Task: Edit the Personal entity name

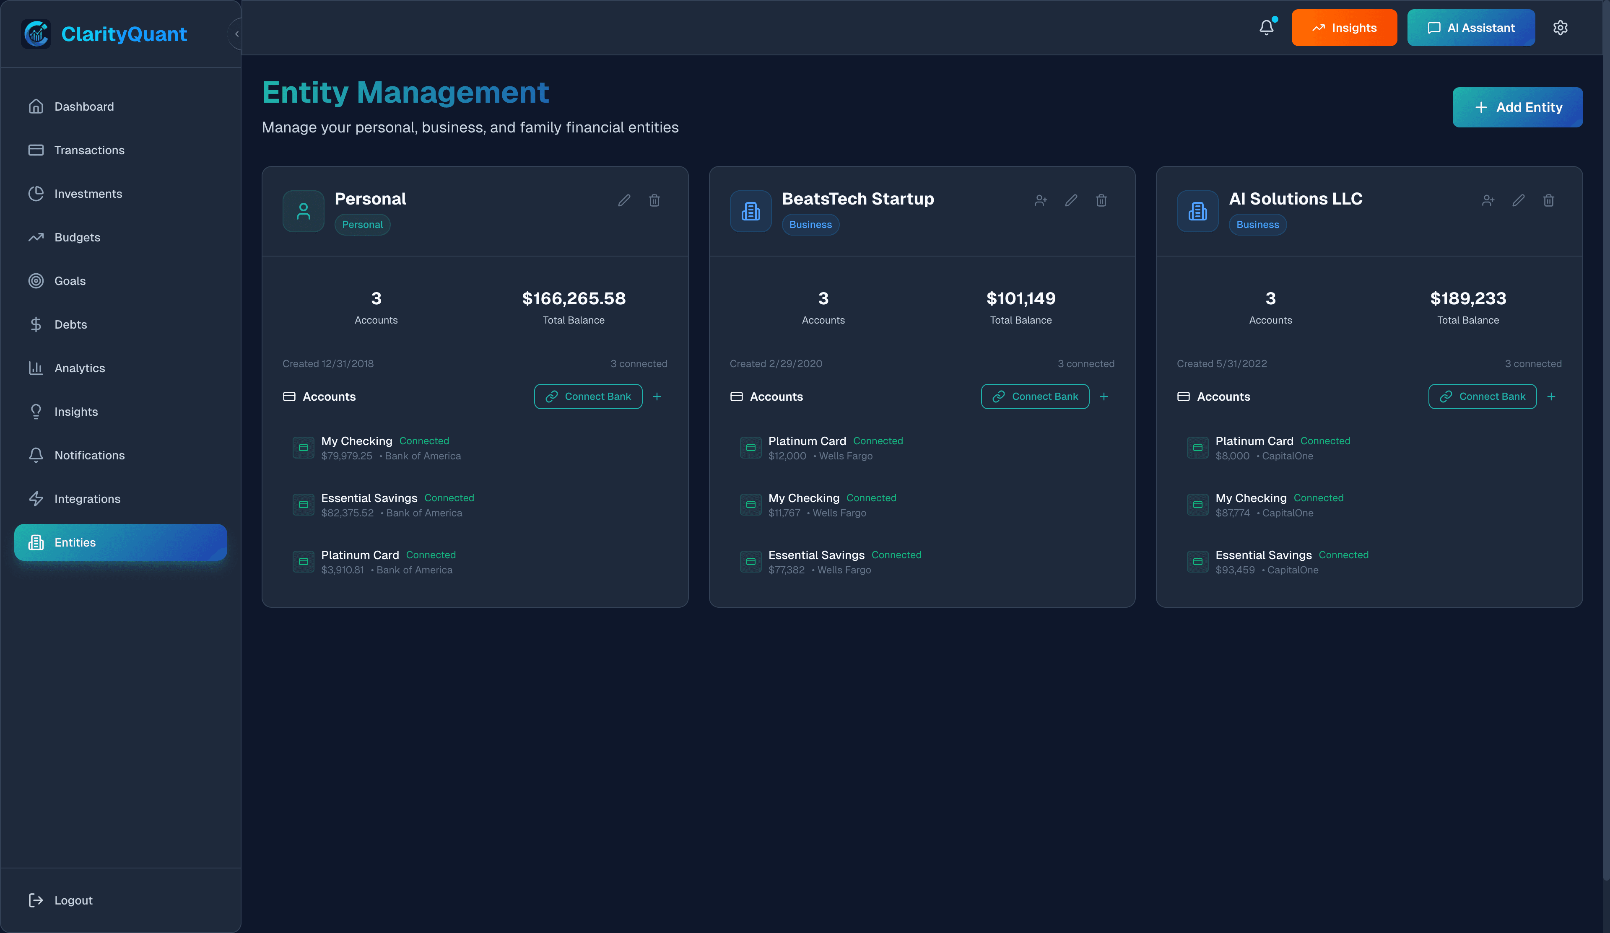Action: coord(624,200)
